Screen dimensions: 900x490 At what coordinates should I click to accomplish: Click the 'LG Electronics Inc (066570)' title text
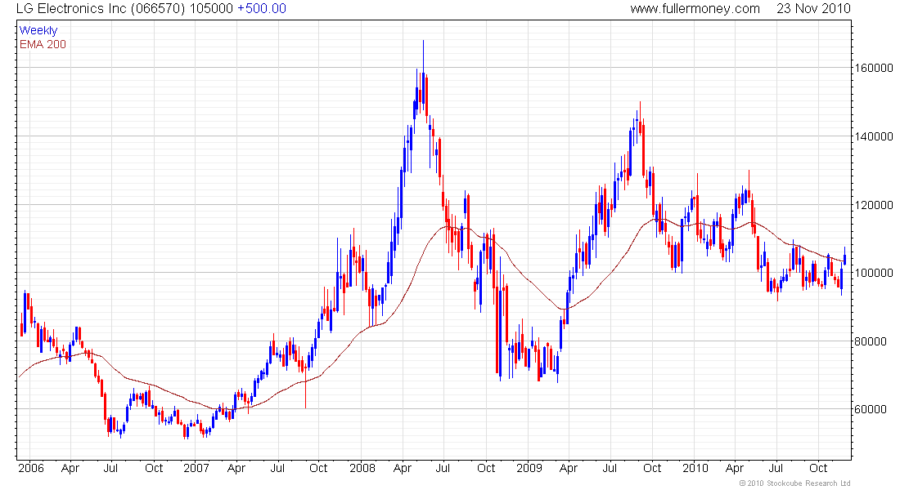tap(99, 9)
